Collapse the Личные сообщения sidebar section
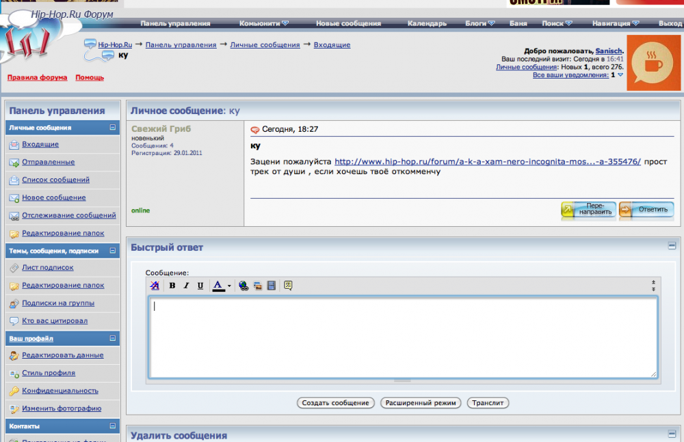The image size is (684, 442). click(113, 127)
